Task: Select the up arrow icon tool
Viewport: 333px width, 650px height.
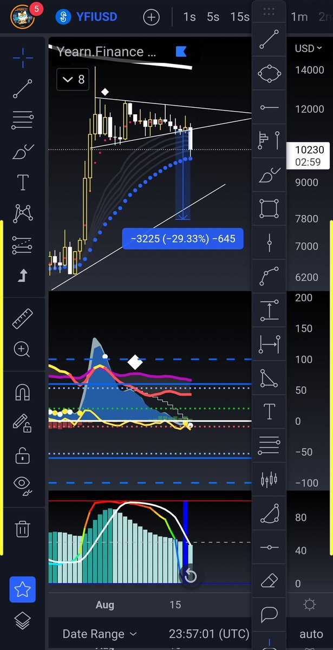Action: tap(23, 275)
